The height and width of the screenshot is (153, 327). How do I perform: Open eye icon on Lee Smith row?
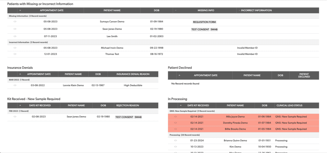click(x=15, y=36)
